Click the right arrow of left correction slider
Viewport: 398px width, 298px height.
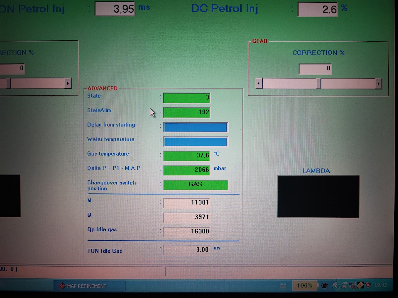pos(68,83)
